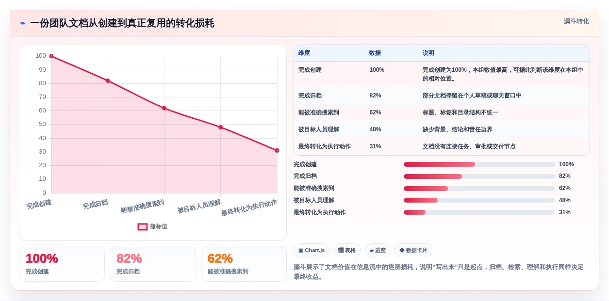Click the 完成创建 progress bar
This screenshot has width=609, height=301.
click(x=479, y=164)
